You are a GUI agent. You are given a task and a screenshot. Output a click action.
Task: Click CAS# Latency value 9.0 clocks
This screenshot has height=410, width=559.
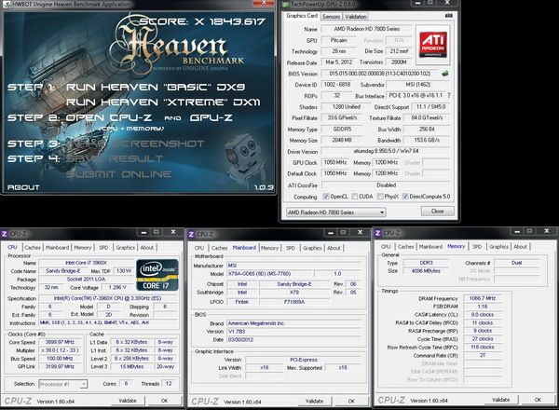click(x=483, y=314)
